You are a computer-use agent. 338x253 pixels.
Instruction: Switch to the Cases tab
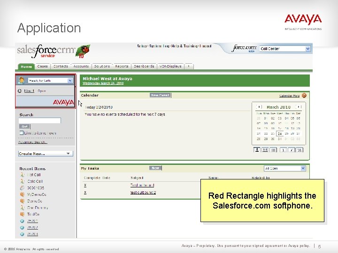point(42,66)
